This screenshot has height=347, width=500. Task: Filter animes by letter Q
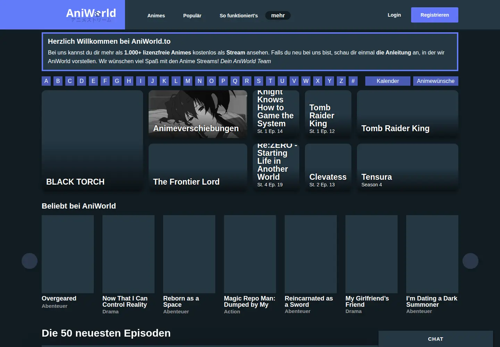coord(235,81)
